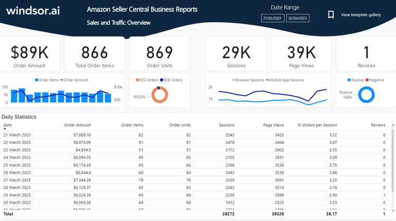
Task: Sort table by Sessions column header
Action: (226, 125)
